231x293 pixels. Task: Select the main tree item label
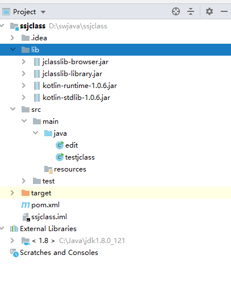tap(51, 122)
